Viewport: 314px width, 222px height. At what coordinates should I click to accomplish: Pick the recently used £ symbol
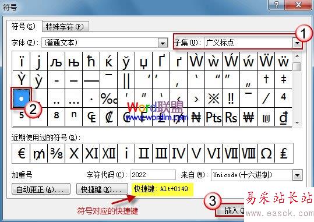283,153
